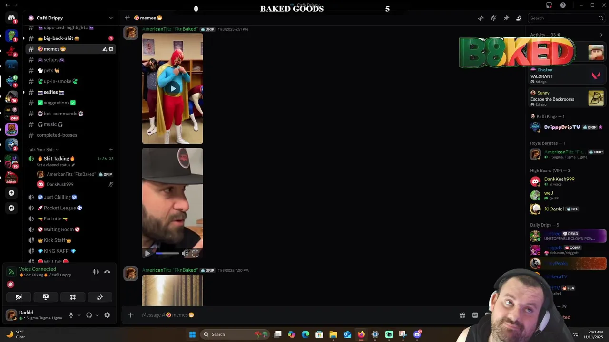Image resolution: width=609 pixels, height=342 pixels.
Task: Open Discord inbox icon in title bar
Action: click(x=549, y=5)
